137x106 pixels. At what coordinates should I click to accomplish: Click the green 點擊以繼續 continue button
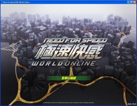coord(68,78)
